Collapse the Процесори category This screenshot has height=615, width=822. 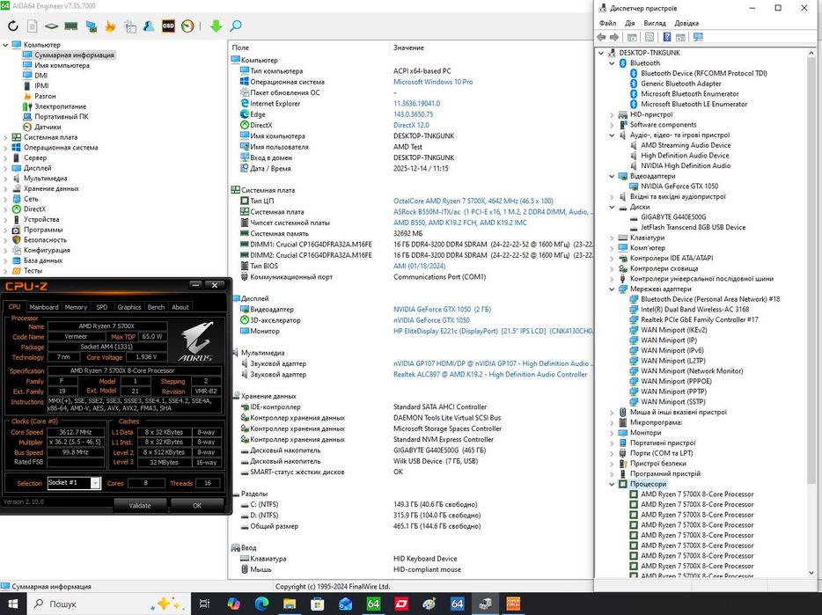[x=612, y=484]
